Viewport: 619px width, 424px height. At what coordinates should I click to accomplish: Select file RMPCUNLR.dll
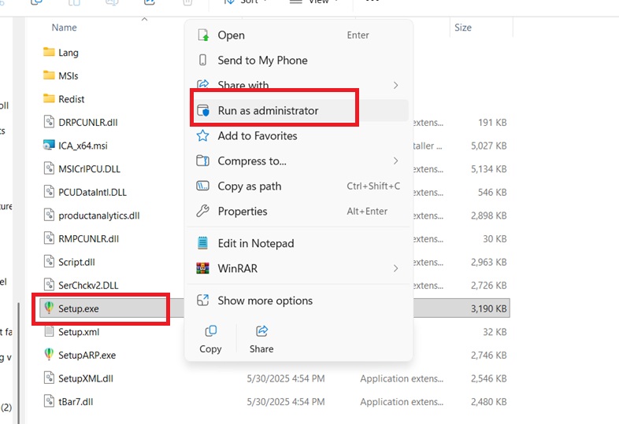[x=88, y=238]
